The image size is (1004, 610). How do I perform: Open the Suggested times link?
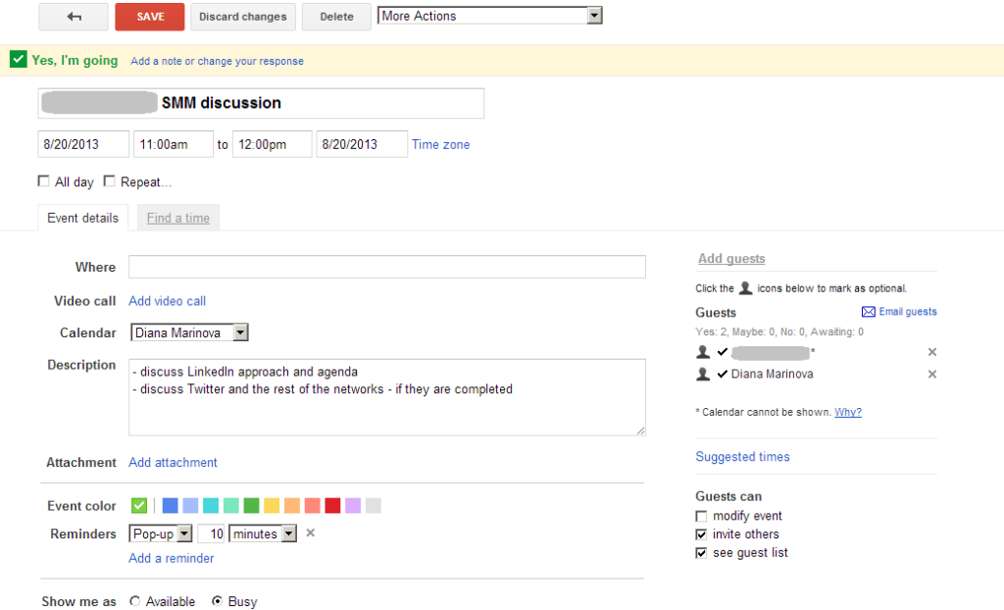pyautogui.click(x=742, y=457)
